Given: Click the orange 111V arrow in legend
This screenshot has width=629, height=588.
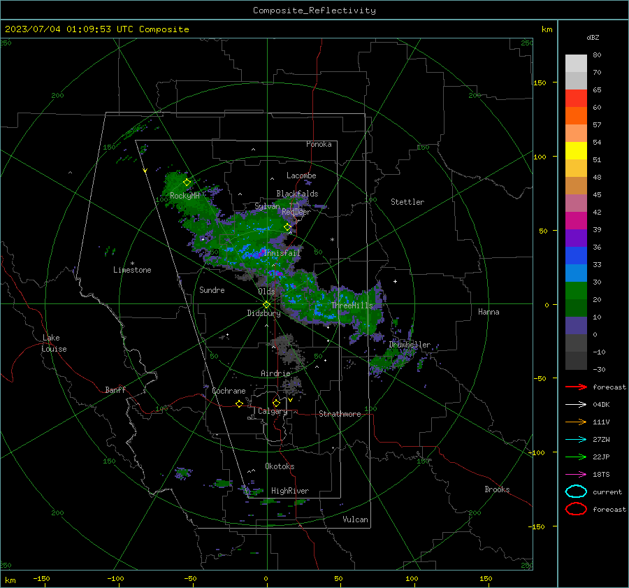Looking at the screenshot, I should pos(576,422).
